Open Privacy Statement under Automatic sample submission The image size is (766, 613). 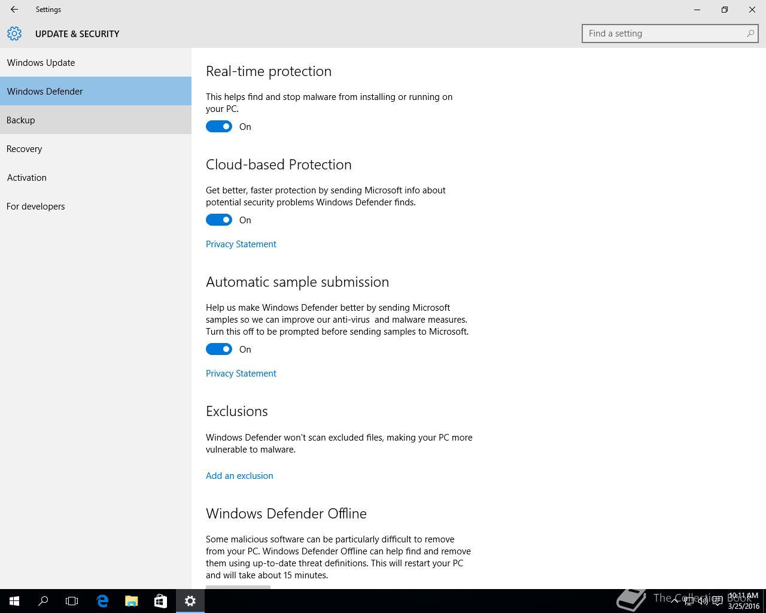coord(241,373)
